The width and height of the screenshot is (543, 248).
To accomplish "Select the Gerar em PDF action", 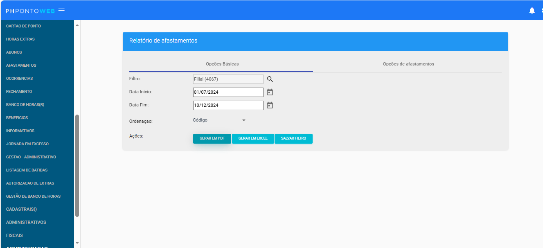I will (212, 138).
